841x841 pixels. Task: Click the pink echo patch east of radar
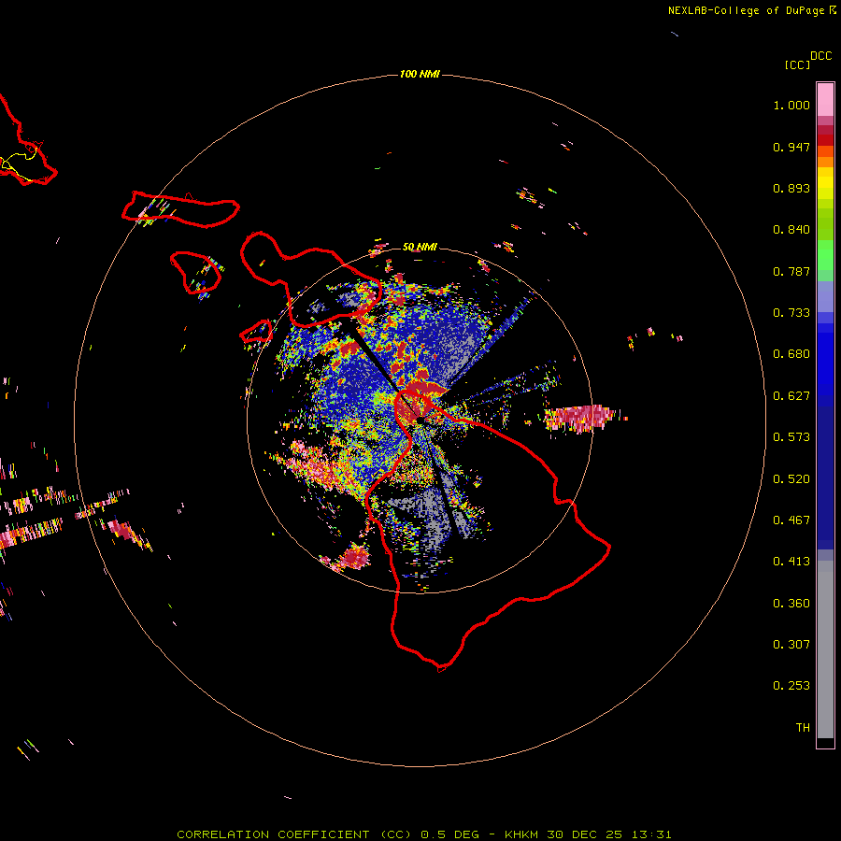pos(582,418)
